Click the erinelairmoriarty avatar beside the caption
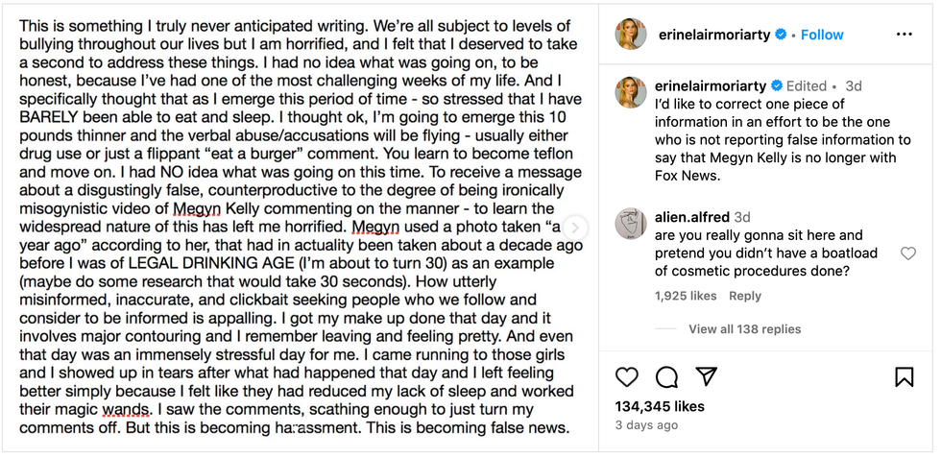This screenshot has width=941, height=458. [x=631, y=92]
